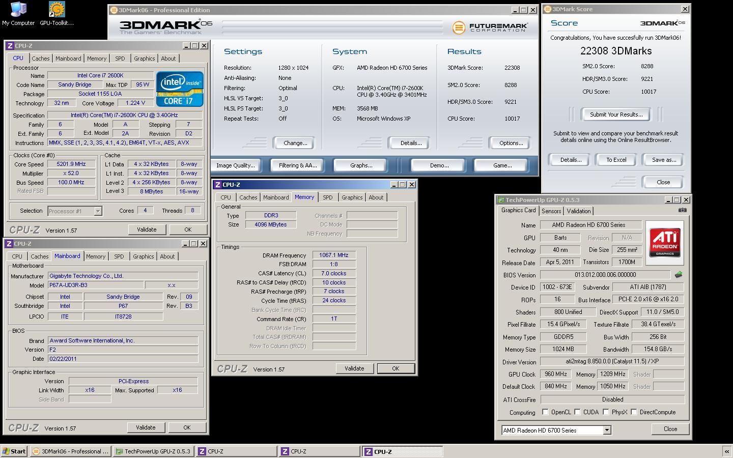The width and height of the screenshot is (733, 458).
Task: Click Change settings button in 3DMark06
Action: (x=295, y=143)
